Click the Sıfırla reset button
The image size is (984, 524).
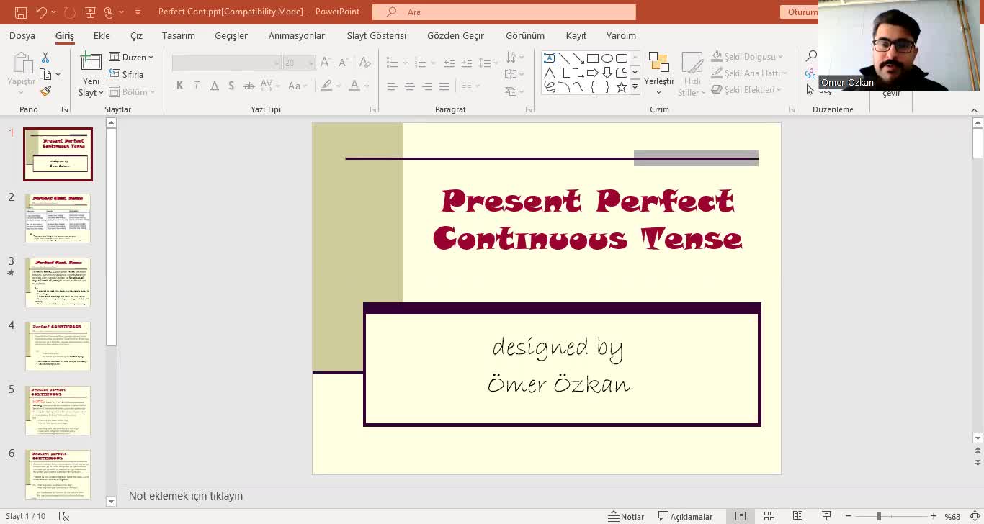click(126, 74)
